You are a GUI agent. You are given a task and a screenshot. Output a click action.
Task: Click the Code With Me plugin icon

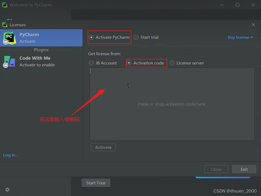pyautogui.click(x=9, y=62)
